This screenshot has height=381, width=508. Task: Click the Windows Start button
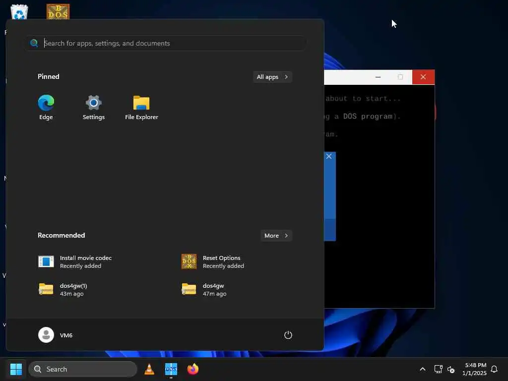pyautogui.click(x=16, y=369)
